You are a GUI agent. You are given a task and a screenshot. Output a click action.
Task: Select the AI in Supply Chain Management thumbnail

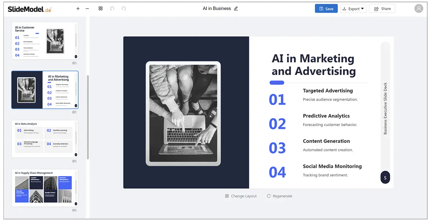(45, 188)
